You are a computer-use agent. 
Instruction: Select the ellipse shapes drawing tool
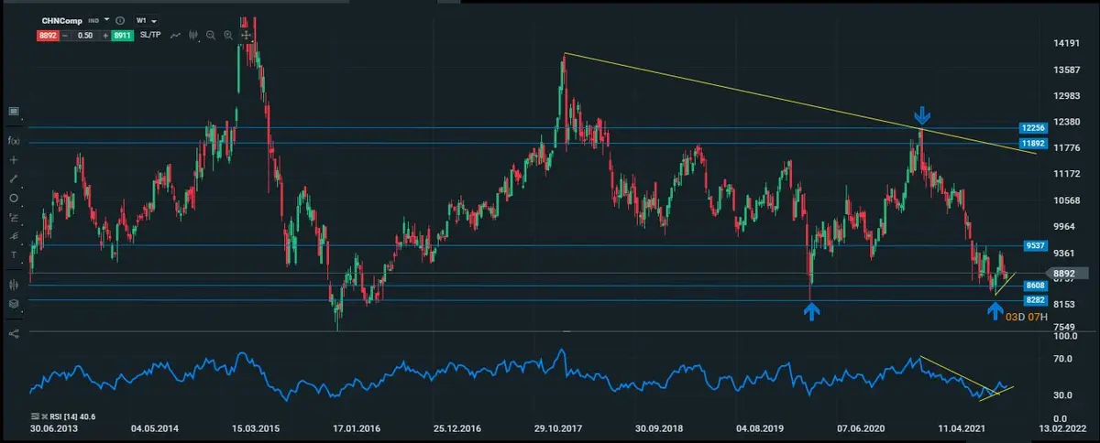click(x=14, y=198)
